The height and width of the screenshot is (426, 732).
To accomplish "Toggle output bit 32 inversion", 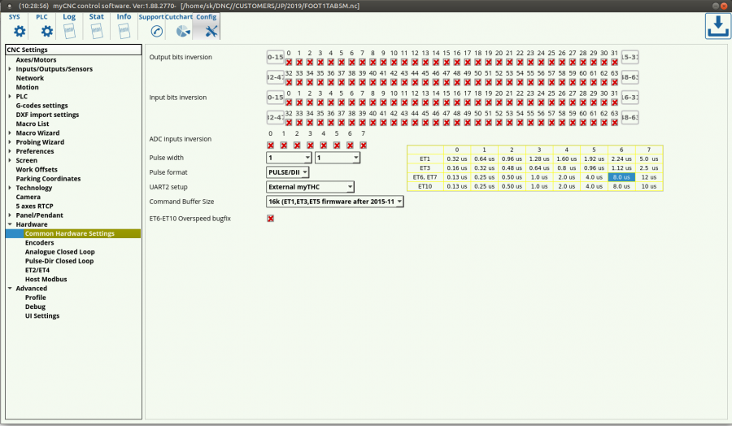I will [x=289, y=82].
